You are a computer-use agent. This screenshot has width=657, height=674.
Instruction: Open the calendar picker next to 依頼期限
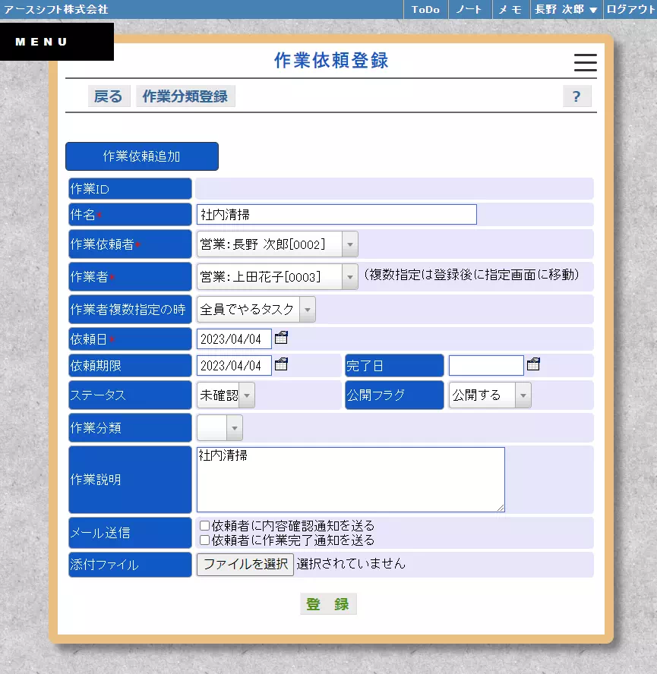[281, 364]
